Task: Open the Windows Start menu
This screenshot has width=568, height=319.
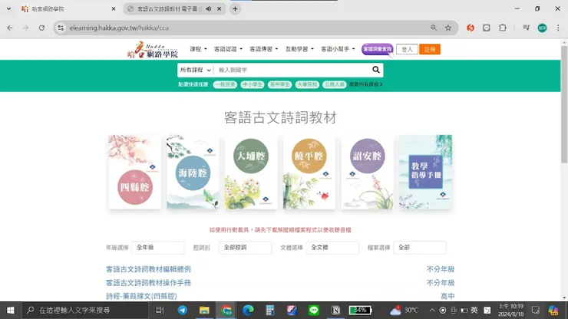Action: coord(11,311)
